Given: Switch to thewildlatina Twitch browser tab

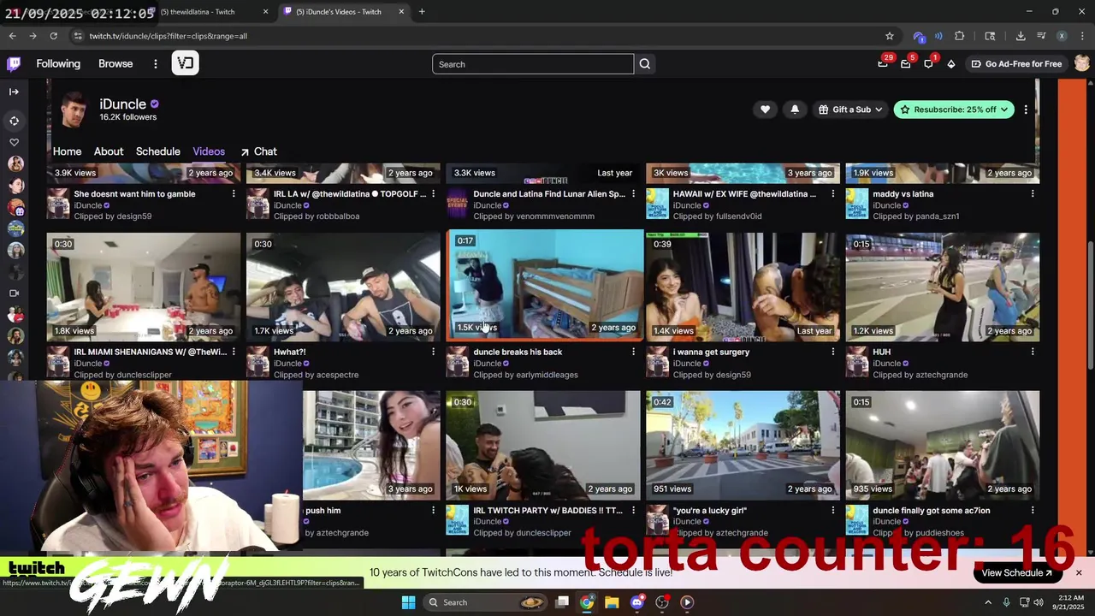Looking at the screenshot, I should [x=210, y=12].
